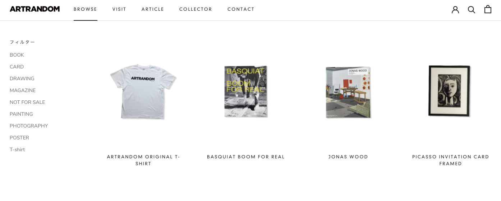
Task: Open the PICASSO INVITATION CARD FRAMED title link
Action: [451, 160]
